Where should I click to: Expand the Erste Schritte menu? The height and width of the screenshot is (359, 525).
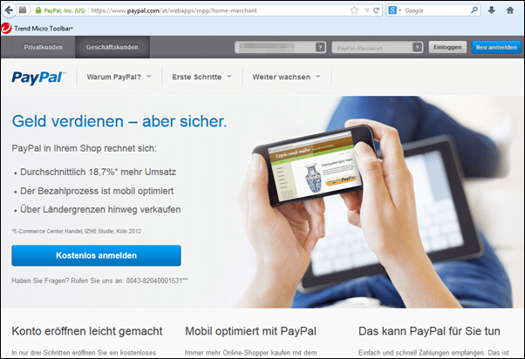(x=201, y=77)
